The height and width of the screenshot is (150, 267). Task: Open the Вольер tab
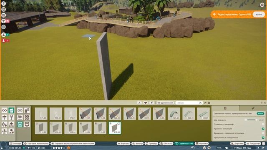pyautogui.click(x=137, y=143)
